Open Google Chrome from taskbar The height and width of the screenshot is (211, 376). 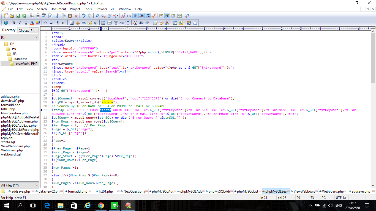101,205
